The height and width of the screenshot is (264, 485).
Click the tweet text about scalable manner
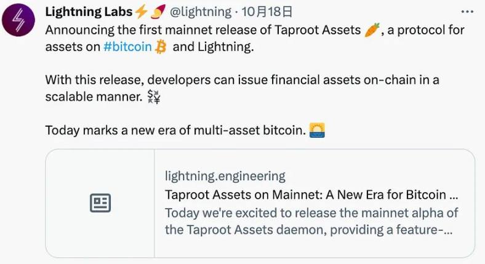pyautogui.click(x=242, y=89)
